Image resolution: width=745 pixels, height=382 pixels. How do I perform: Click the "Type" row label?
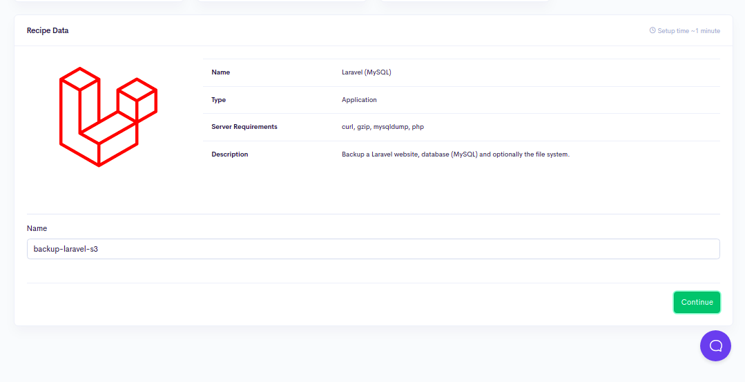[x=219, y=100]
